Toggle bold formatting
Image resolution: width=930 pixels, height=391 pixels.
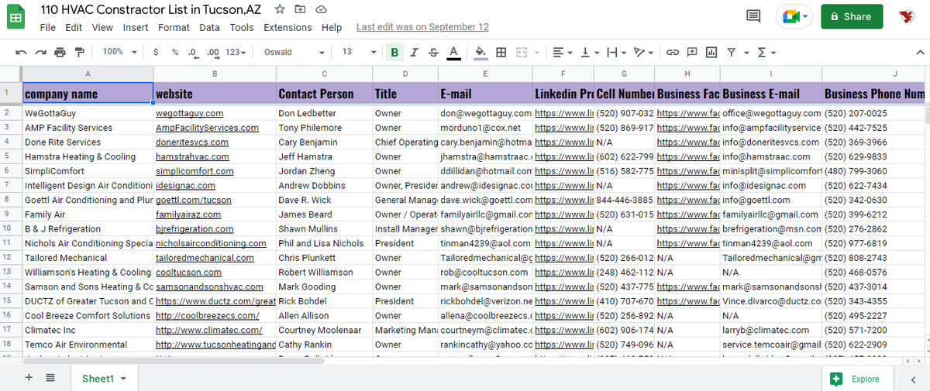395,52
